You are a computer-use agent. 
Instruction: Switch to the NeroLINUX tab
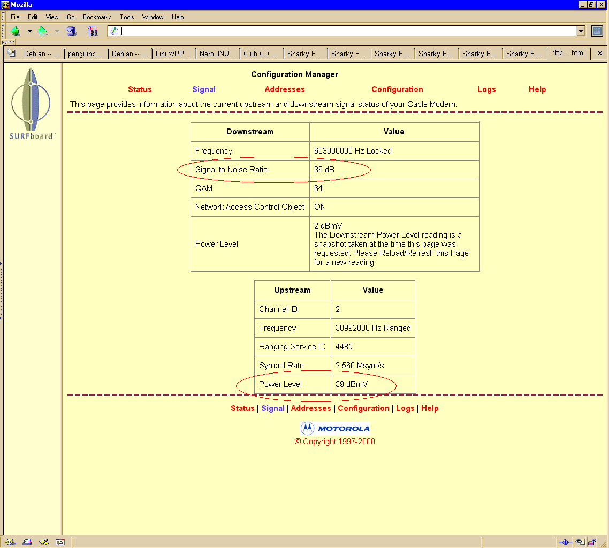tap(217, 54)
